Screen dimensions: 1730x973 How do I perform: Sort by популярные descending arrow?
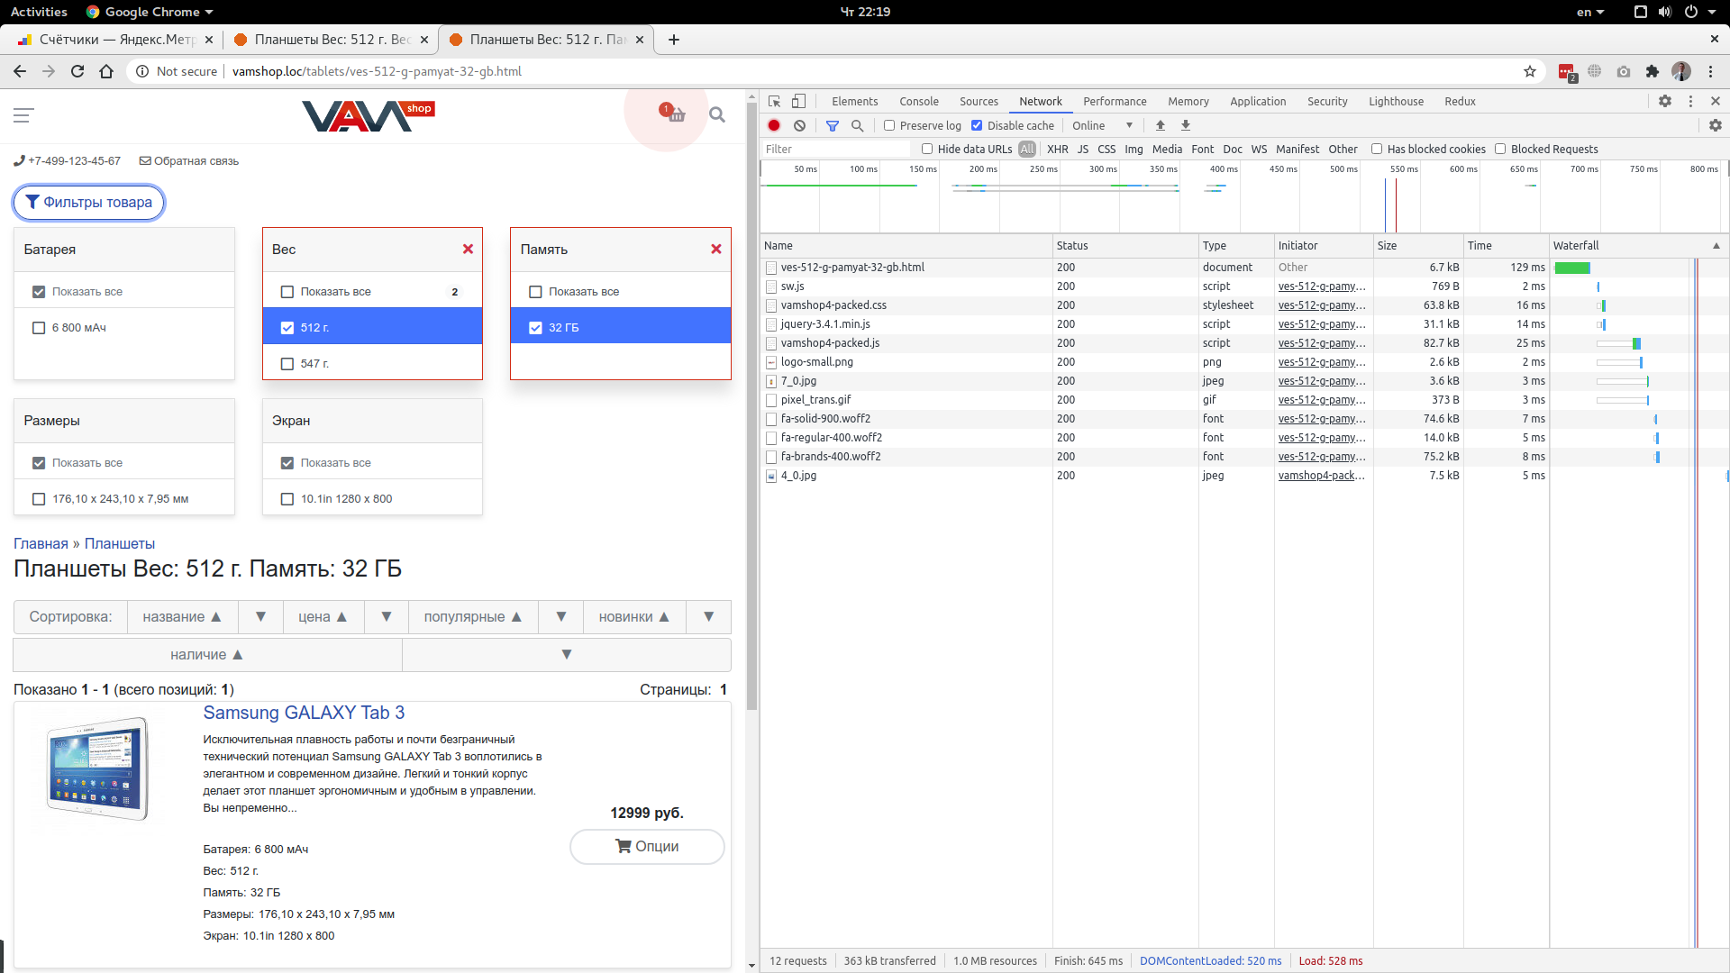click(x=561, y=617)
